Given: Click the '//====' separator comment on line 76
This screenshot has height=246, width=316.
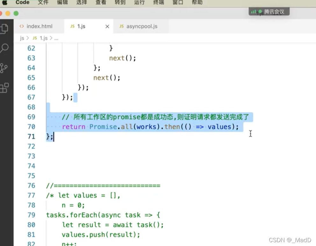Looking at the screenshot, I should (103, 186).
